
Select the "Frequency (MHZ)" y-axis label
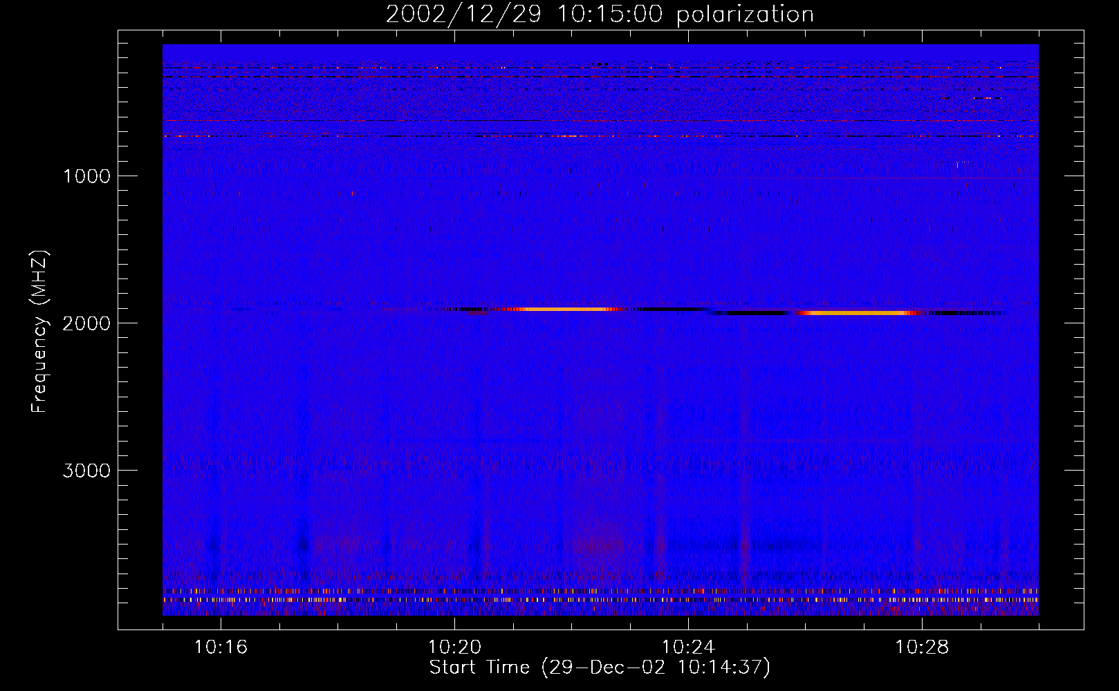(x=40, y=332)
